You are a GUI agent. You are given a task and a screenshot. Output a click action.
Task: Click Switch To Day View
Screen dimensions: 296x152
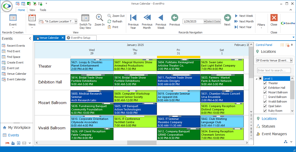85,22
